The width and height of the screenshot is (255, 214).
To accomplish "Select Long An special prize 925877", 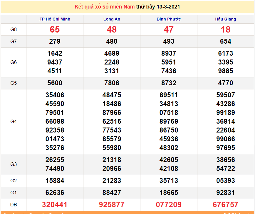I will tap(112, 205).
